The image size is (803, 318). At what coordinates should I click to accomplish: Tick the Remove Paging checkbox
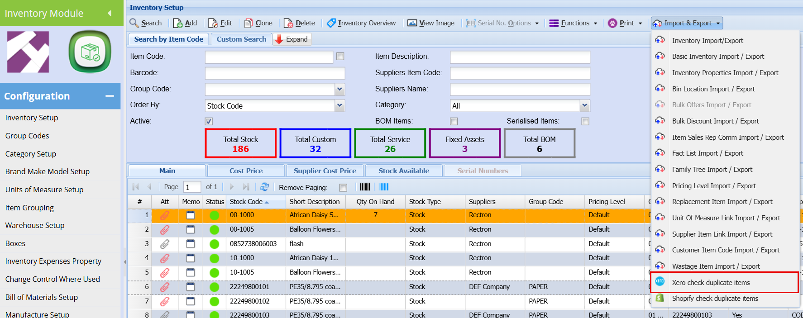[x=343, y=188]
